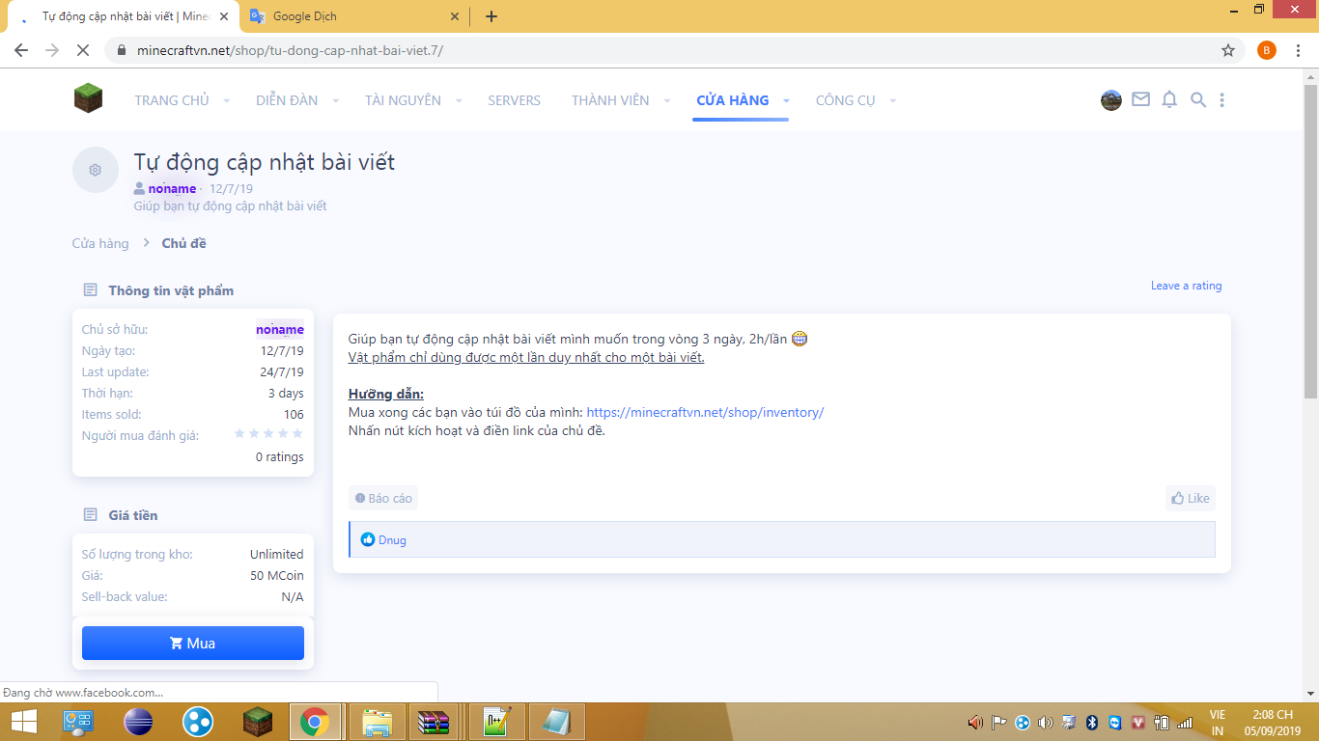
Task: Click the Minecraft grass block site logo
Action: point(88,97)
